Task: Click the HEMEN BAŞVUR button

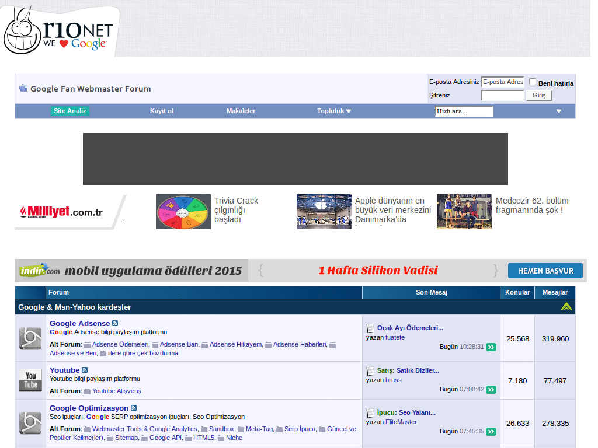Action: 545,271
